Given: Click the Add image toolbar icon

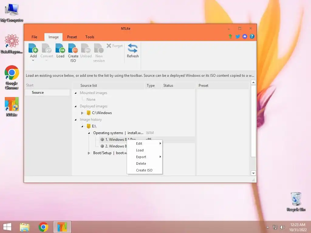Looking at the screenshot, I should [33, 48].
